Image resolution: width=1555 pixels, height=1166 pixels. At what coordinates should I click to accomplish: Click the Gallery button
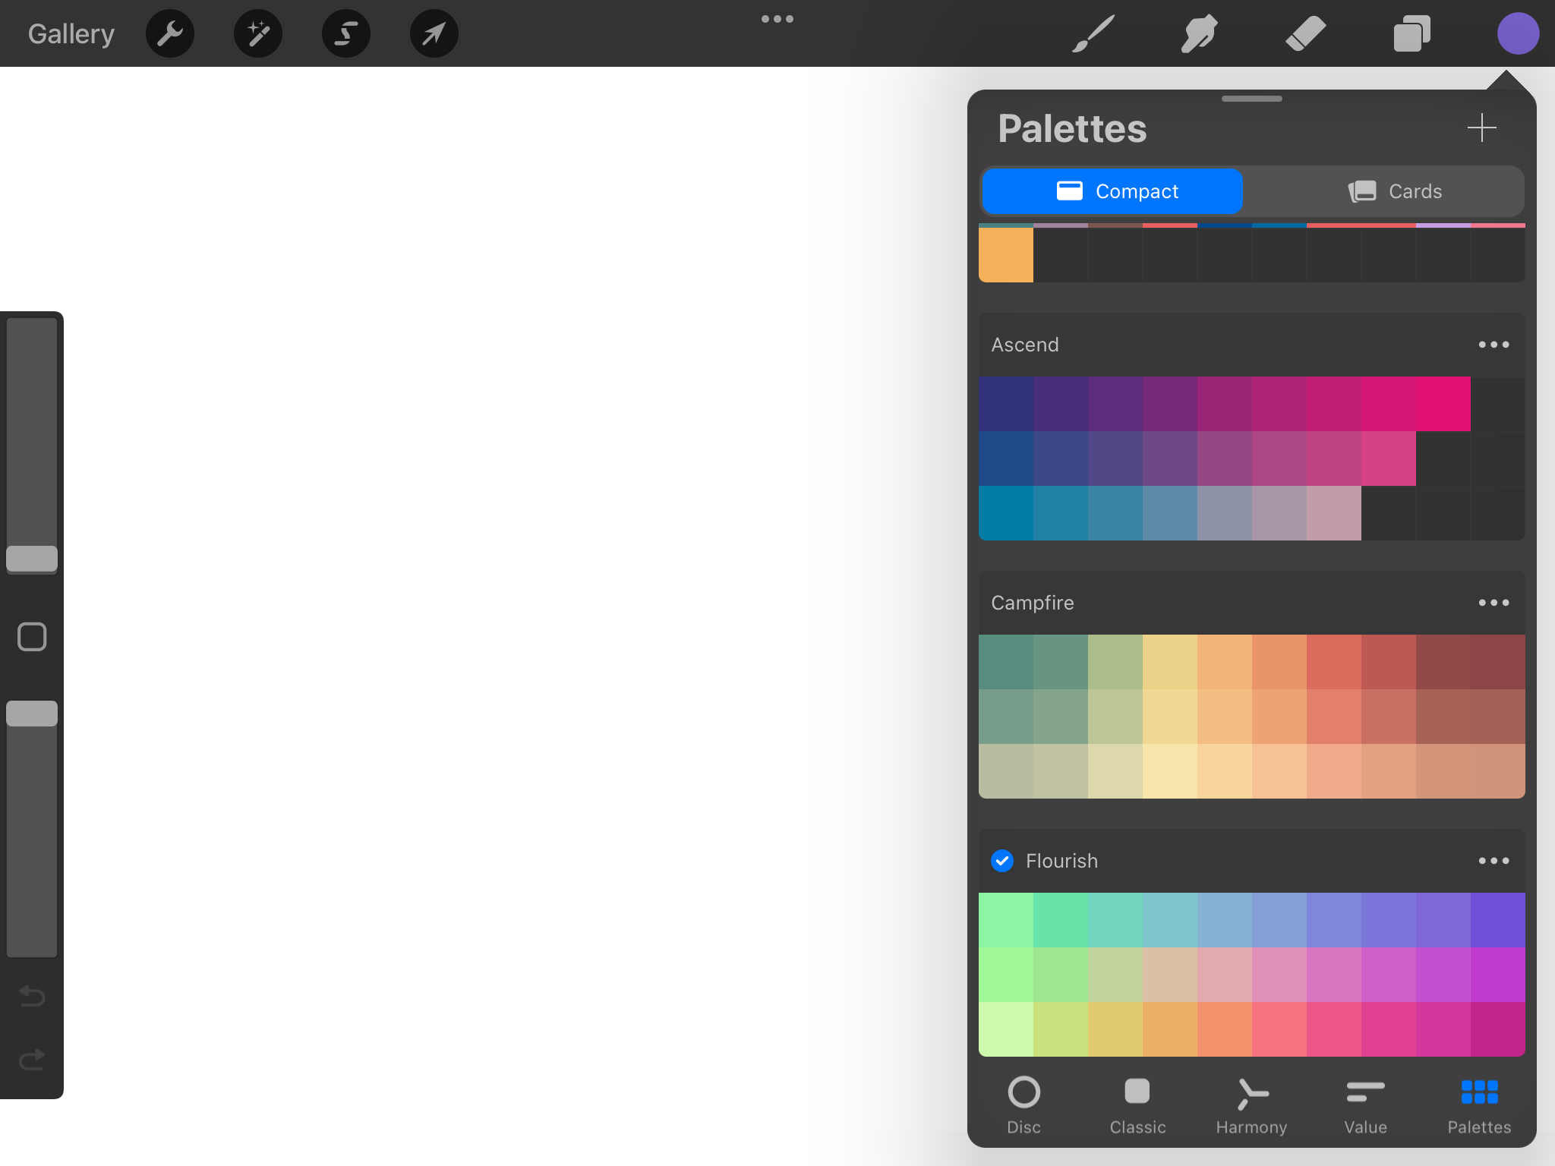point(71,33)
